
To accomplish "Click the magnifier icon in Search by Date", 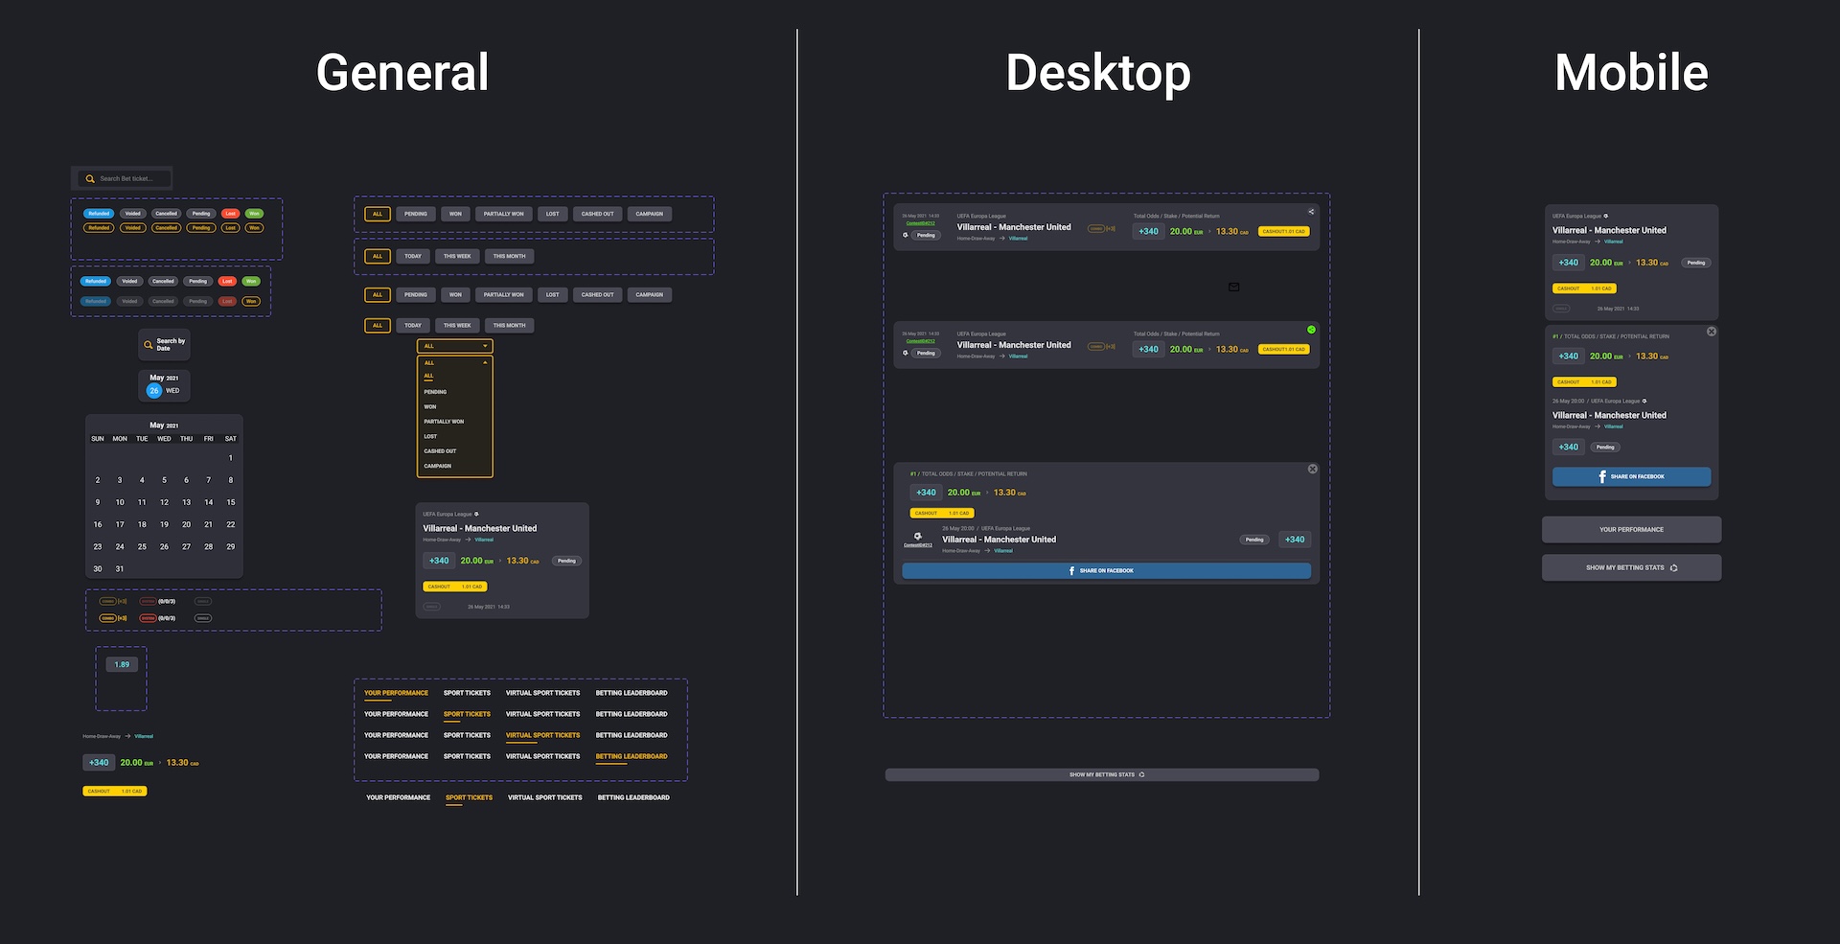I will point(148,345).
